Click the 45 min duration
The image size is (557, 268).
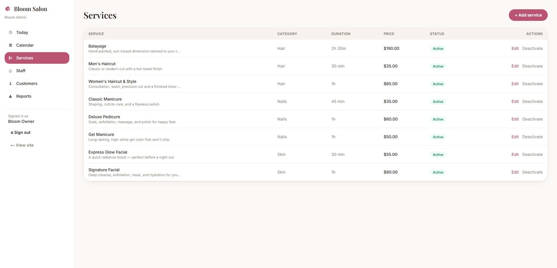[x=338, y=101]
